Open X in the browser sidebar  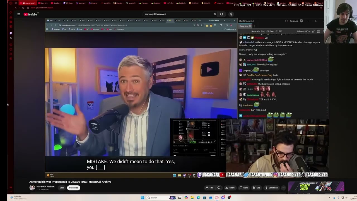click(11, 38)
